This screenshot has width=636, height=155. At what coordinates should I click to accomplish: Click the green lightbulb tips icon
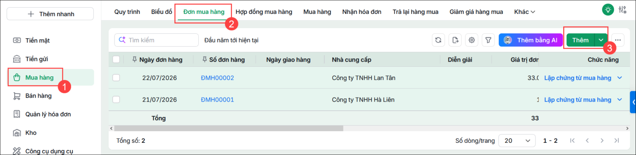608,10
